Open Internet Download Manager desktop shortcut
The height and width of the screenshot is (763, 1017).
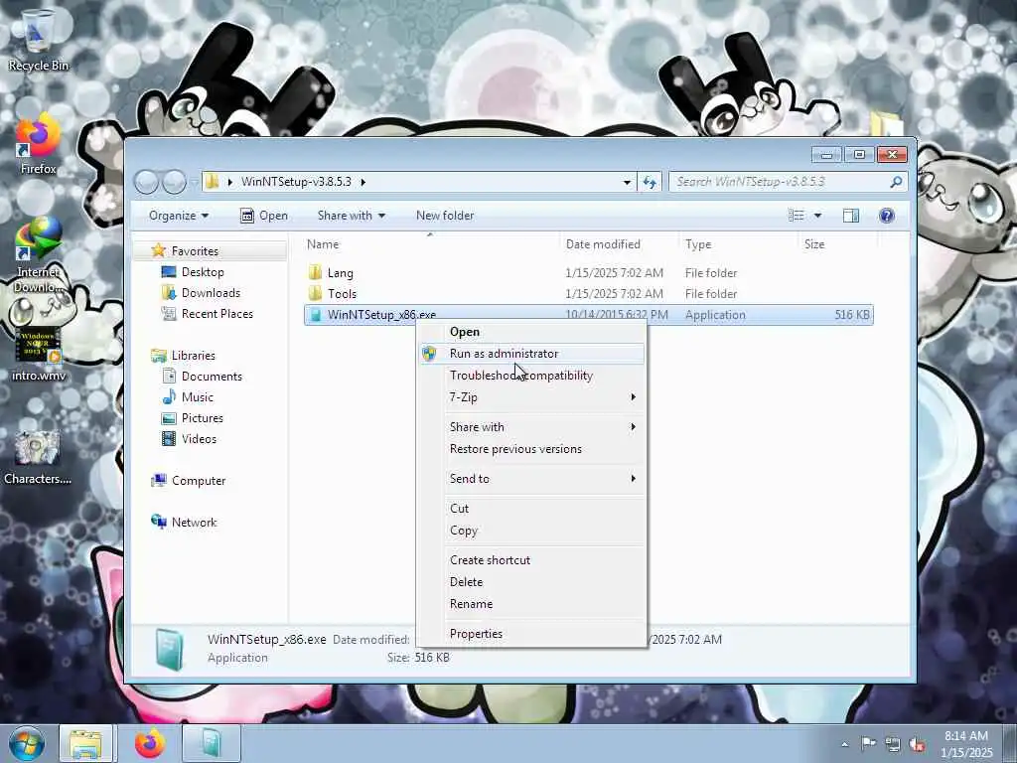click(38, 255)
